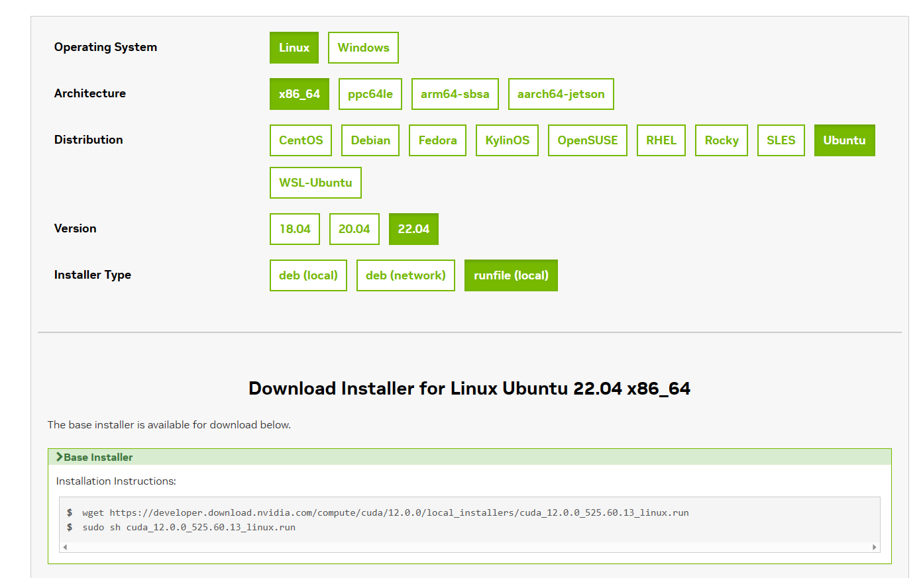This screenshot has width=923, height=578.
Task: Pick the CentOS distribution
Action: tap(301, 140)
